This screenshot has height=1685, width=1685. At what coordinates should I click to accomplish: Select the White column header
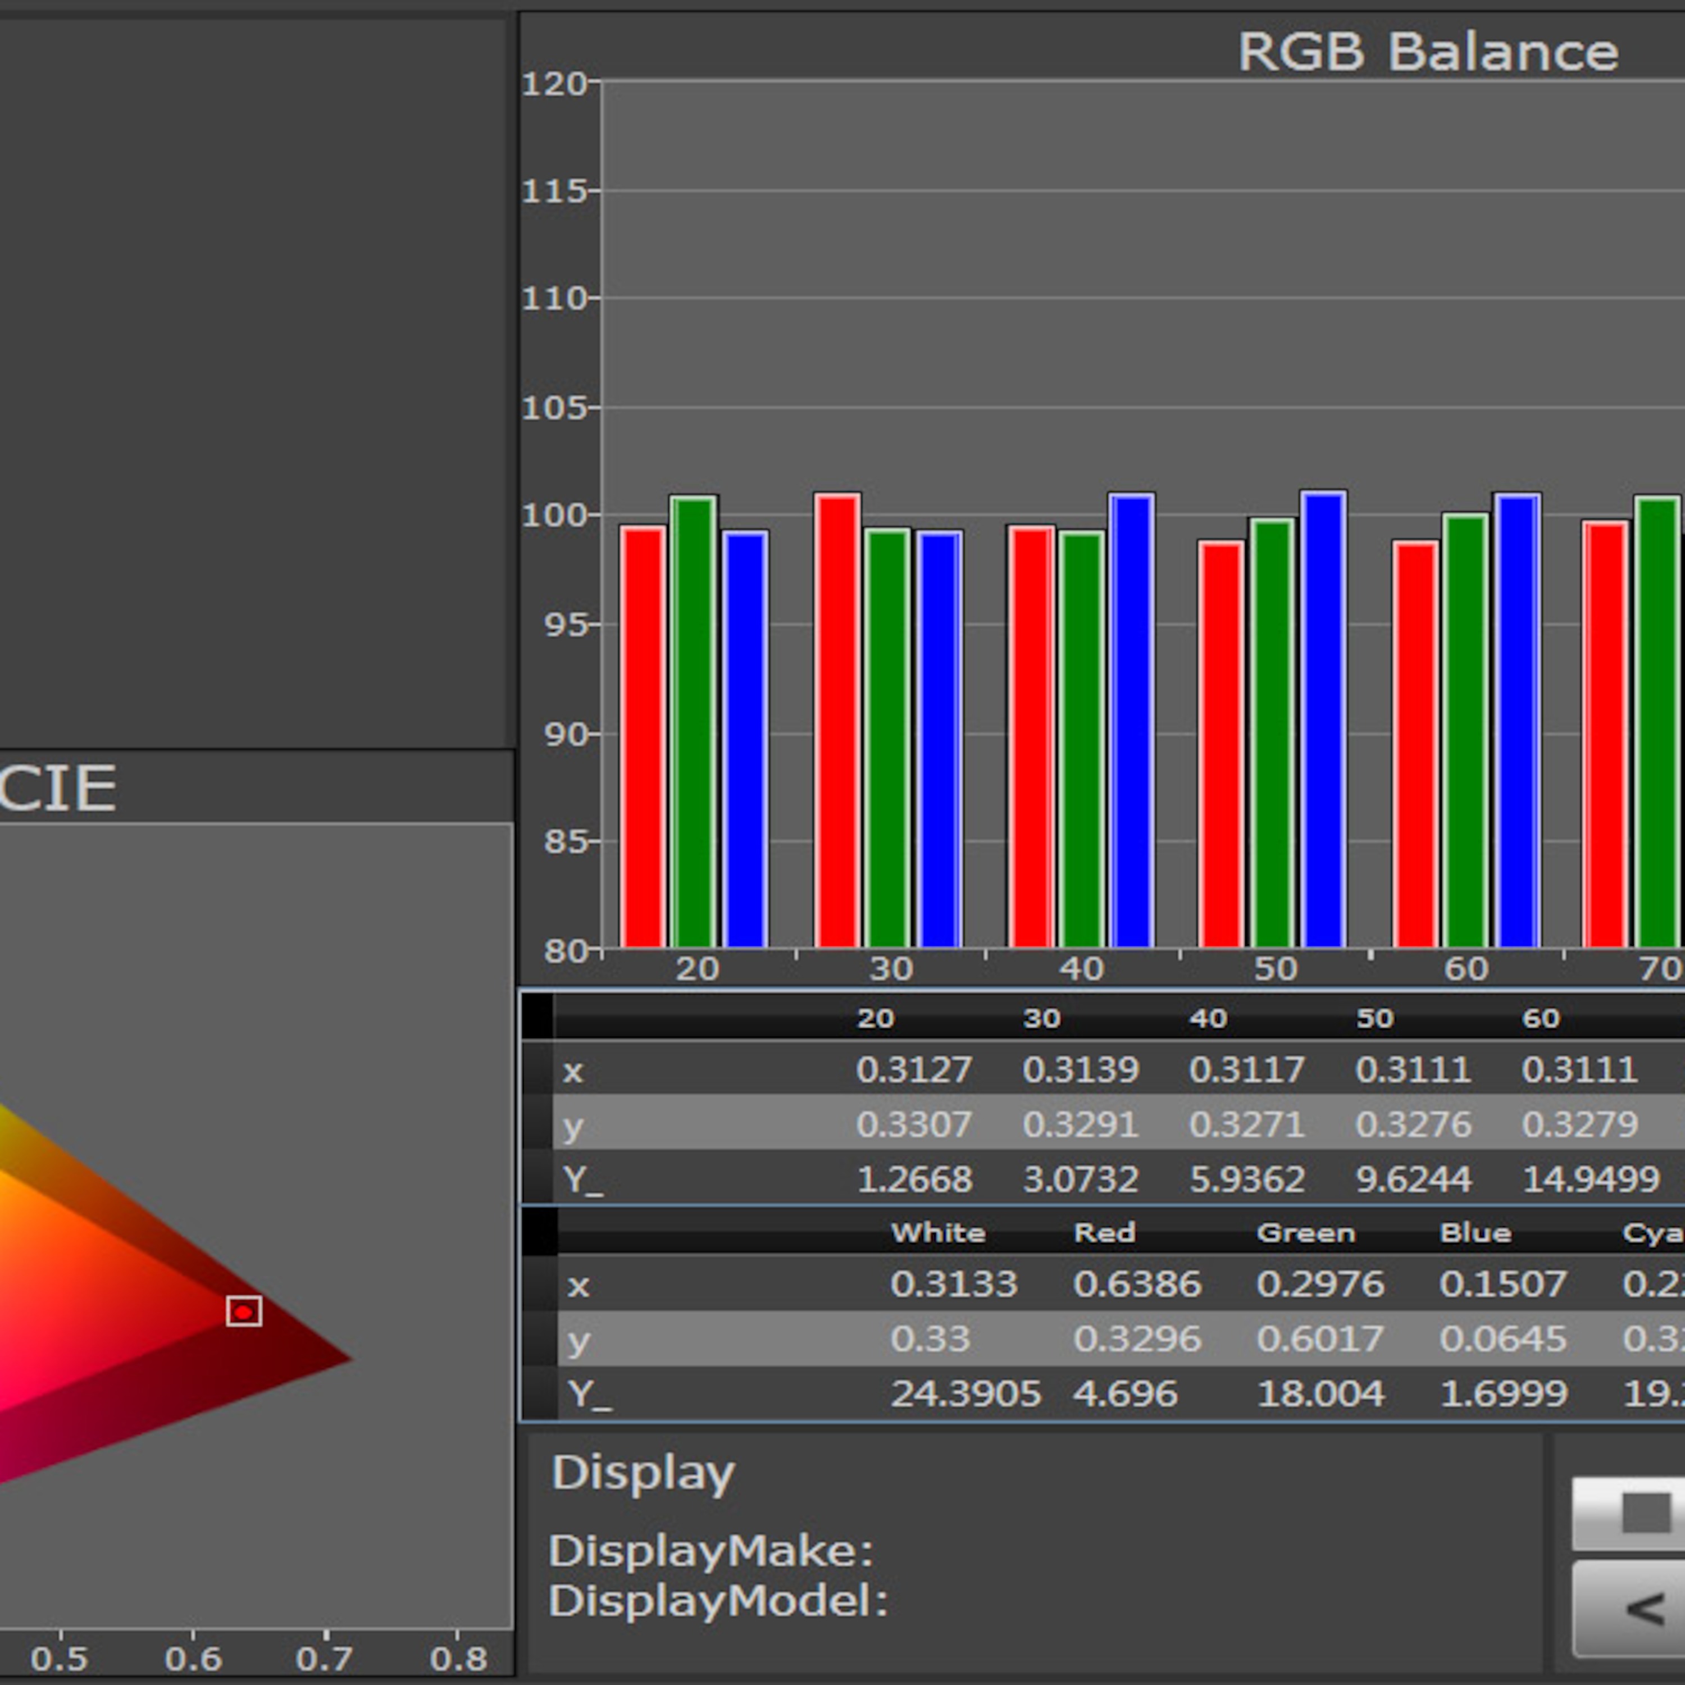click(x=937, y=1232)
